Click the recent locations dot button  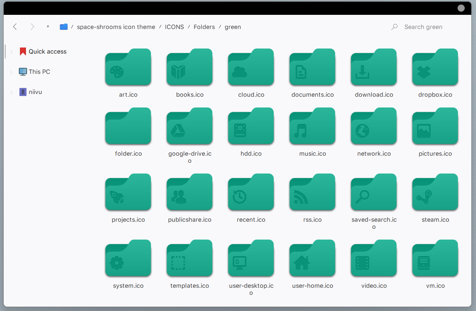[48, 26]
